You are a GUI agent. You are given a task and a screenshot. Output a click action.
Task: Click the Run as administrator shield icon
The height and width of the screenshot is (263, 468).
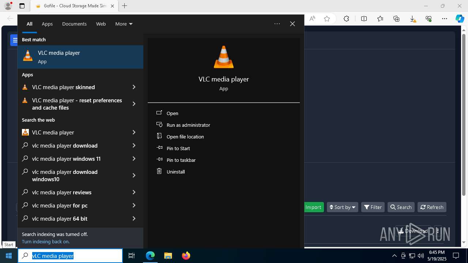pyautogui.click(x=159, y=125)
